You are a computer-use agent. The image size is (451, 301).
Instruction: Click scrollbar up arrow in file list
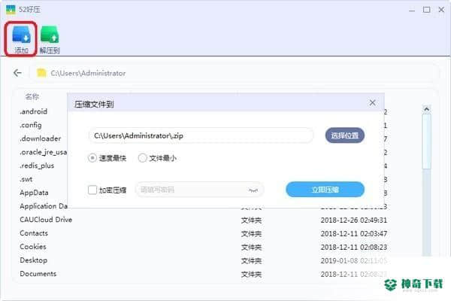pos(426,109)
